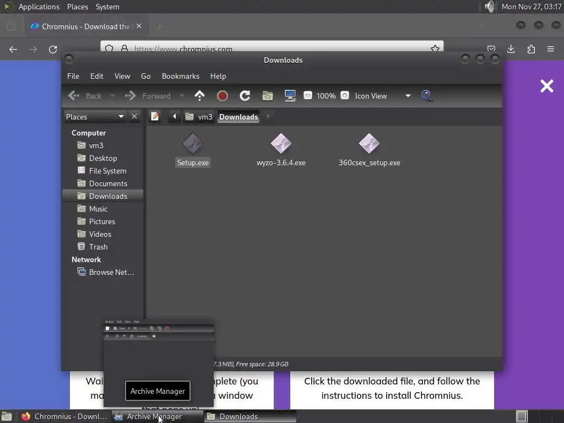
Task: Open the Computer toolbar icon
Action: coord(290,96)
